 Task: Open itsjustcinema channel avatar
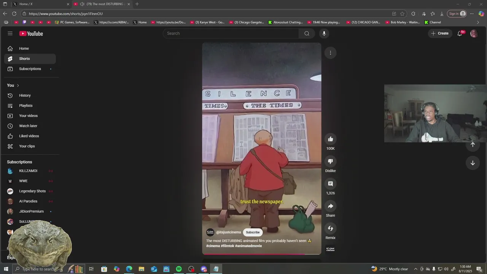pos(210,232)
